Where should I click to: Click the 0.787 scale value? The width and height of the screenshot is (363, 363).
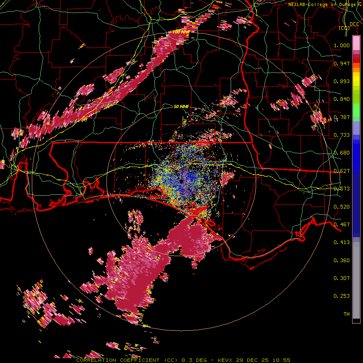pos(342,117)
